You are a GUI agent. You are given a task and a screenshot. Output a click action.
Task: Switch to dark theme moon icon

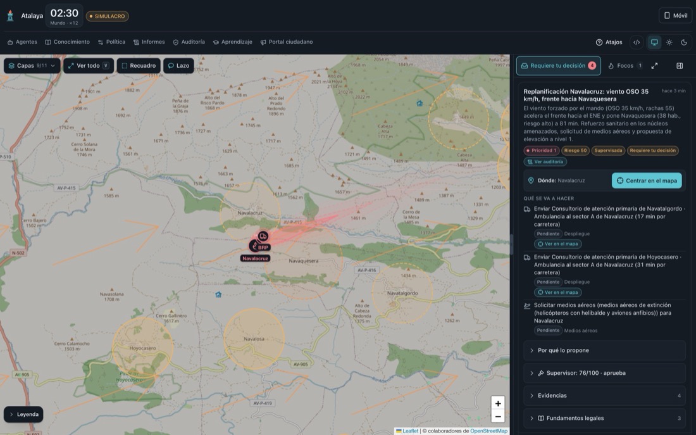684,42
